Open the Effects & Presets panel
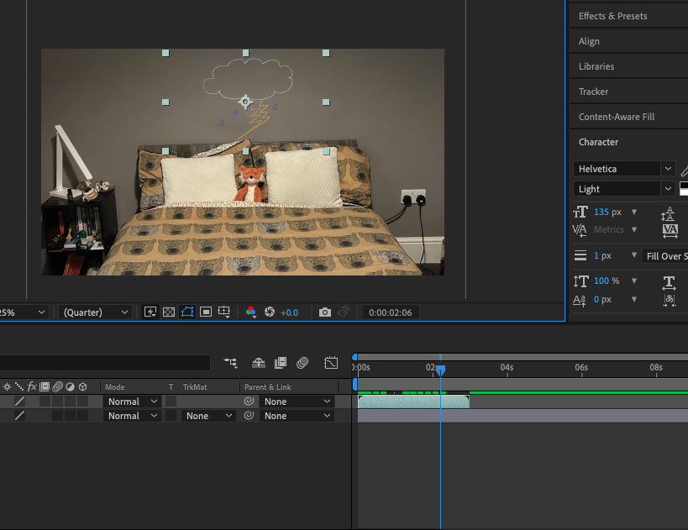This screenshot has height=530, width=688. point(612,16)
